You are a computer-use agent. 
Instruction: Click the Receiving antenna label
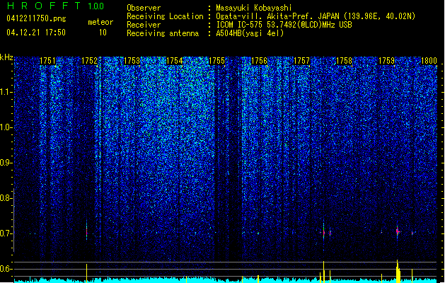(x=163, y=33)
